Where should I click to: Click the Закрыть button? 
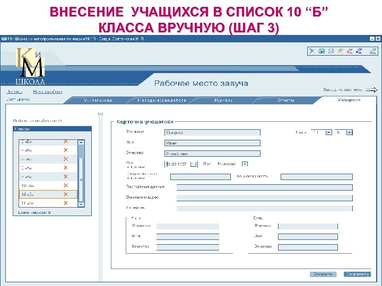[323, 274]
